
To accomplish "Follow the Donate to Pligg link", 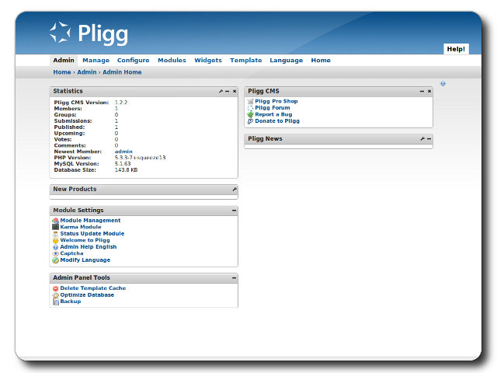I will [276, 121].
